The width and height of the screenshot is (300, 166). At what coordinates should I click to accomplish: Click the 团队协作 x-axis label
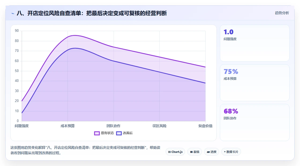pos(114,126)
